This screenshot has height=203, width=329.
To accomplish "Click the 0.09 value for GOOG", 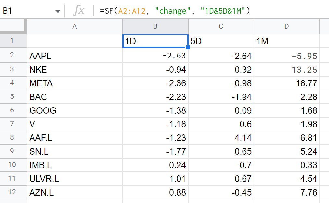I will tap(221, 110).
